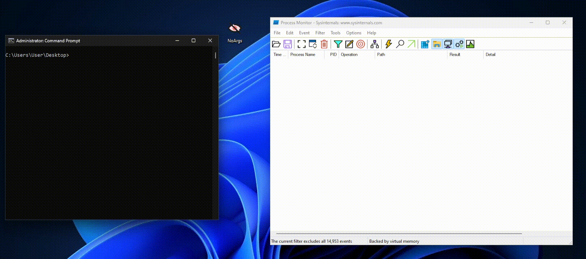The height and width of the screenshot is (259, 586).
Task: Click the Jump To green arrow icon
Action: pyautogui.click(x=411, y=44)
